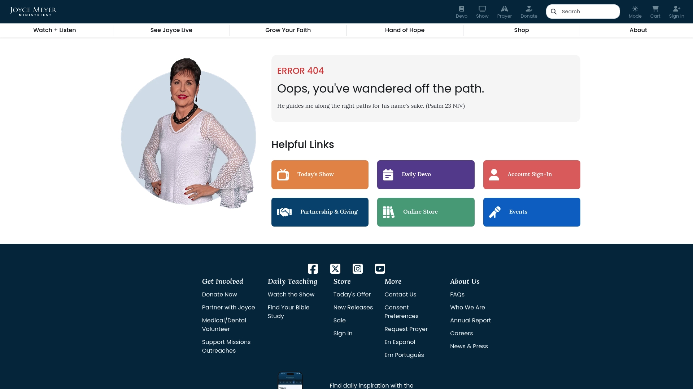Open the Instagram social icon
This screenshot has height=389, width=693.
tap(358, 269)
